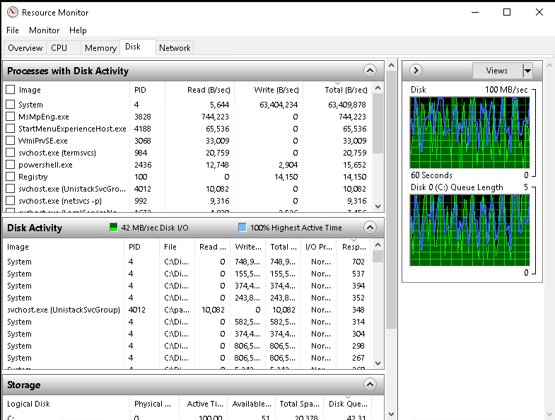Click the Resource Monitor app icon in title bar
The width and height of the screenshot is (555, 420).
(12, 12)
